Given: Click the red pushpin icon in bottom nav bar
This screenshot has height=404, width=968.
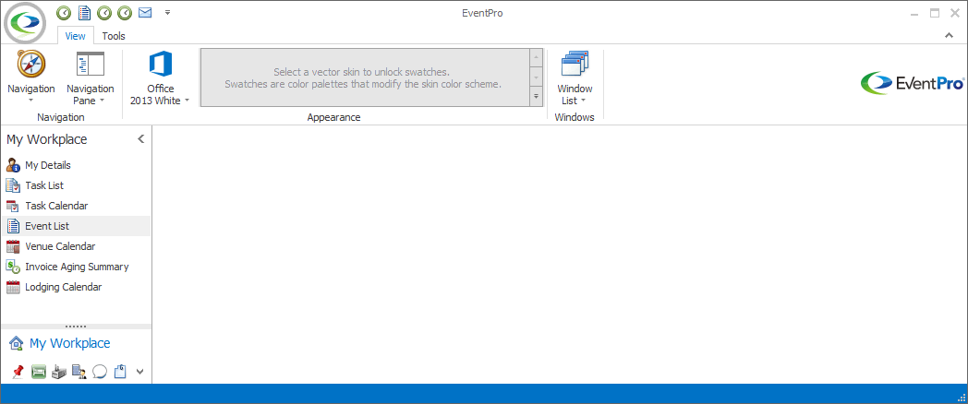Looking at the screenshot, I should point(18,372).
